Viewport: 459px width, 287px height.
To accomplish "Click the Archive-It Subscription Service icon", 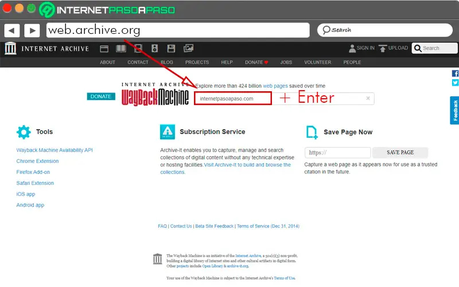I will pos(168,132).
